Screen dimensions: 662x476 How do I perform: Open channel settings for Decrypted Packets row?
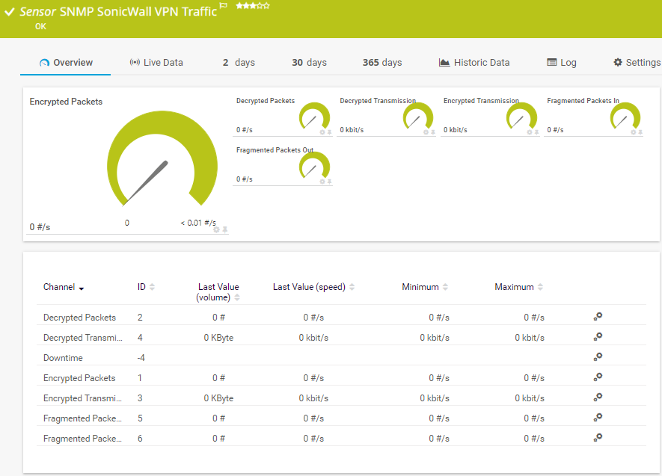(598, 317)
